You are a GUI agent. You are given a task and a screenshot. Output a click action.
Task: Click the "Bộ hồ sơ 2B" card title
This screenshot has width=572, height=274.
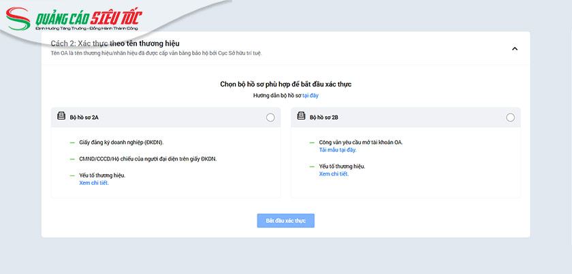click(x=324, y=118)
